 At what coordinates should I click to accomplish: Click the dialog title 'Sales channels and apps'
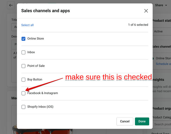click(x=45, y=11)
